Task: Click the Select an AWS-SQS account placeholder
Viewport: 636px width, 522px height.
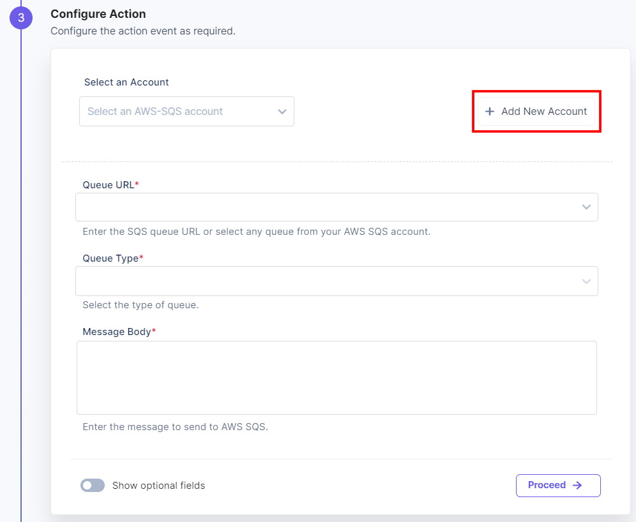Action: pyautogui.click(x=155, y=112)
